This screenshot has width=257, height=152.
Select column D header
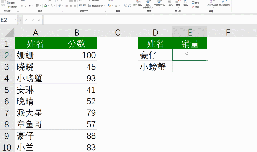[x=155, y=32]
